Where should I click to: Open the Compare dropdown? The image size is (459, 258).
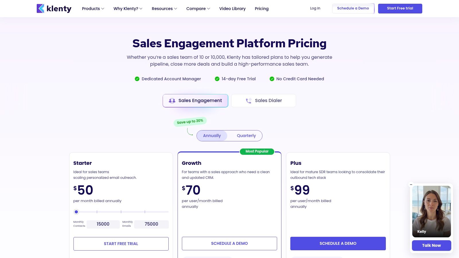[198, 9]
